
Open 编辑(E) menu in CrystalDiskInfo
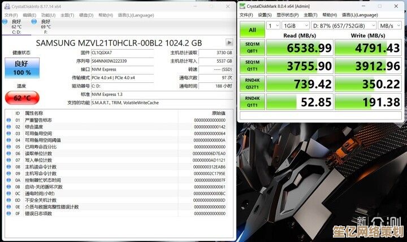click(x=29, y=15)
